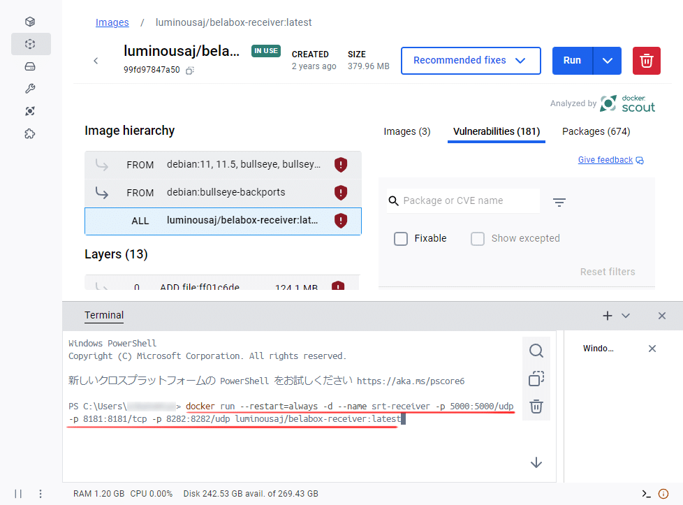Image resolution: width=683 pixels, height=505 pixels.
Task: Close the Windo... terminal session tab
Action: coord(652,349)
